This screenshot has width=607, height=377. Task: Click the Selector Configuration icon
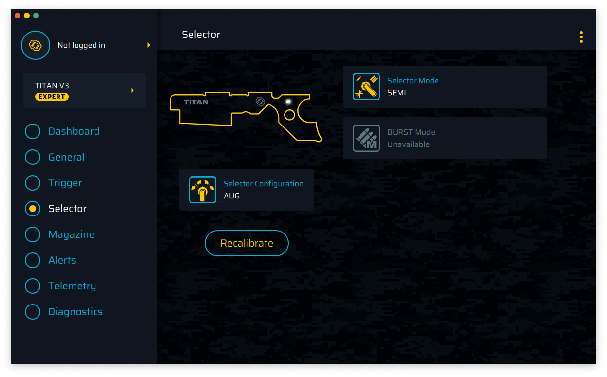(202, 190)
